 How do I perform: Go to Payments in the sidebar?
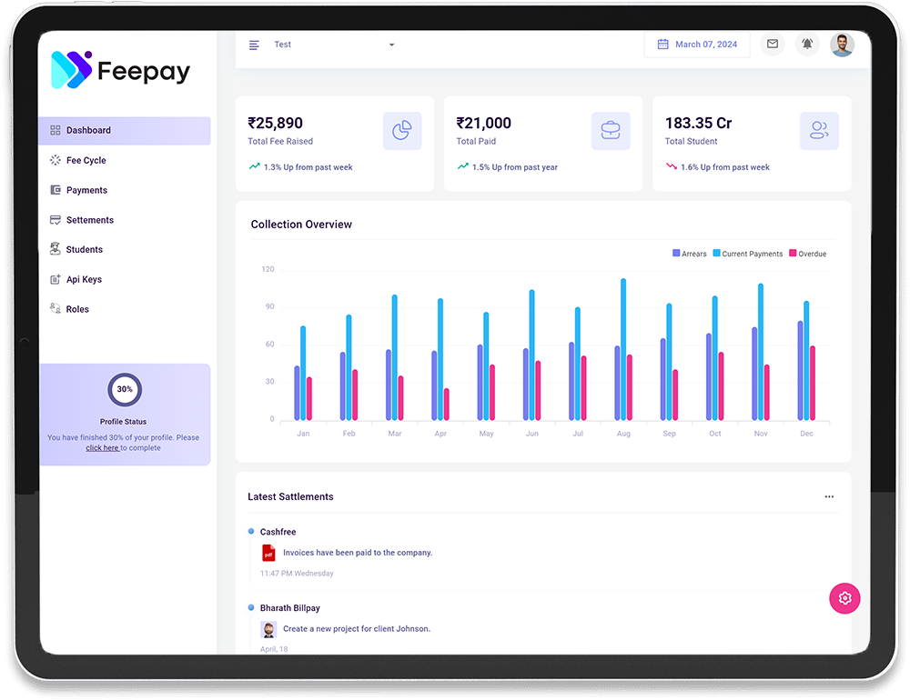tap(86, 190)
